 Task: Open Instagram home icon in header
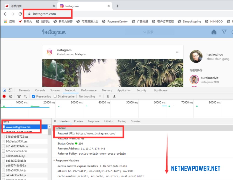point(214,32)
